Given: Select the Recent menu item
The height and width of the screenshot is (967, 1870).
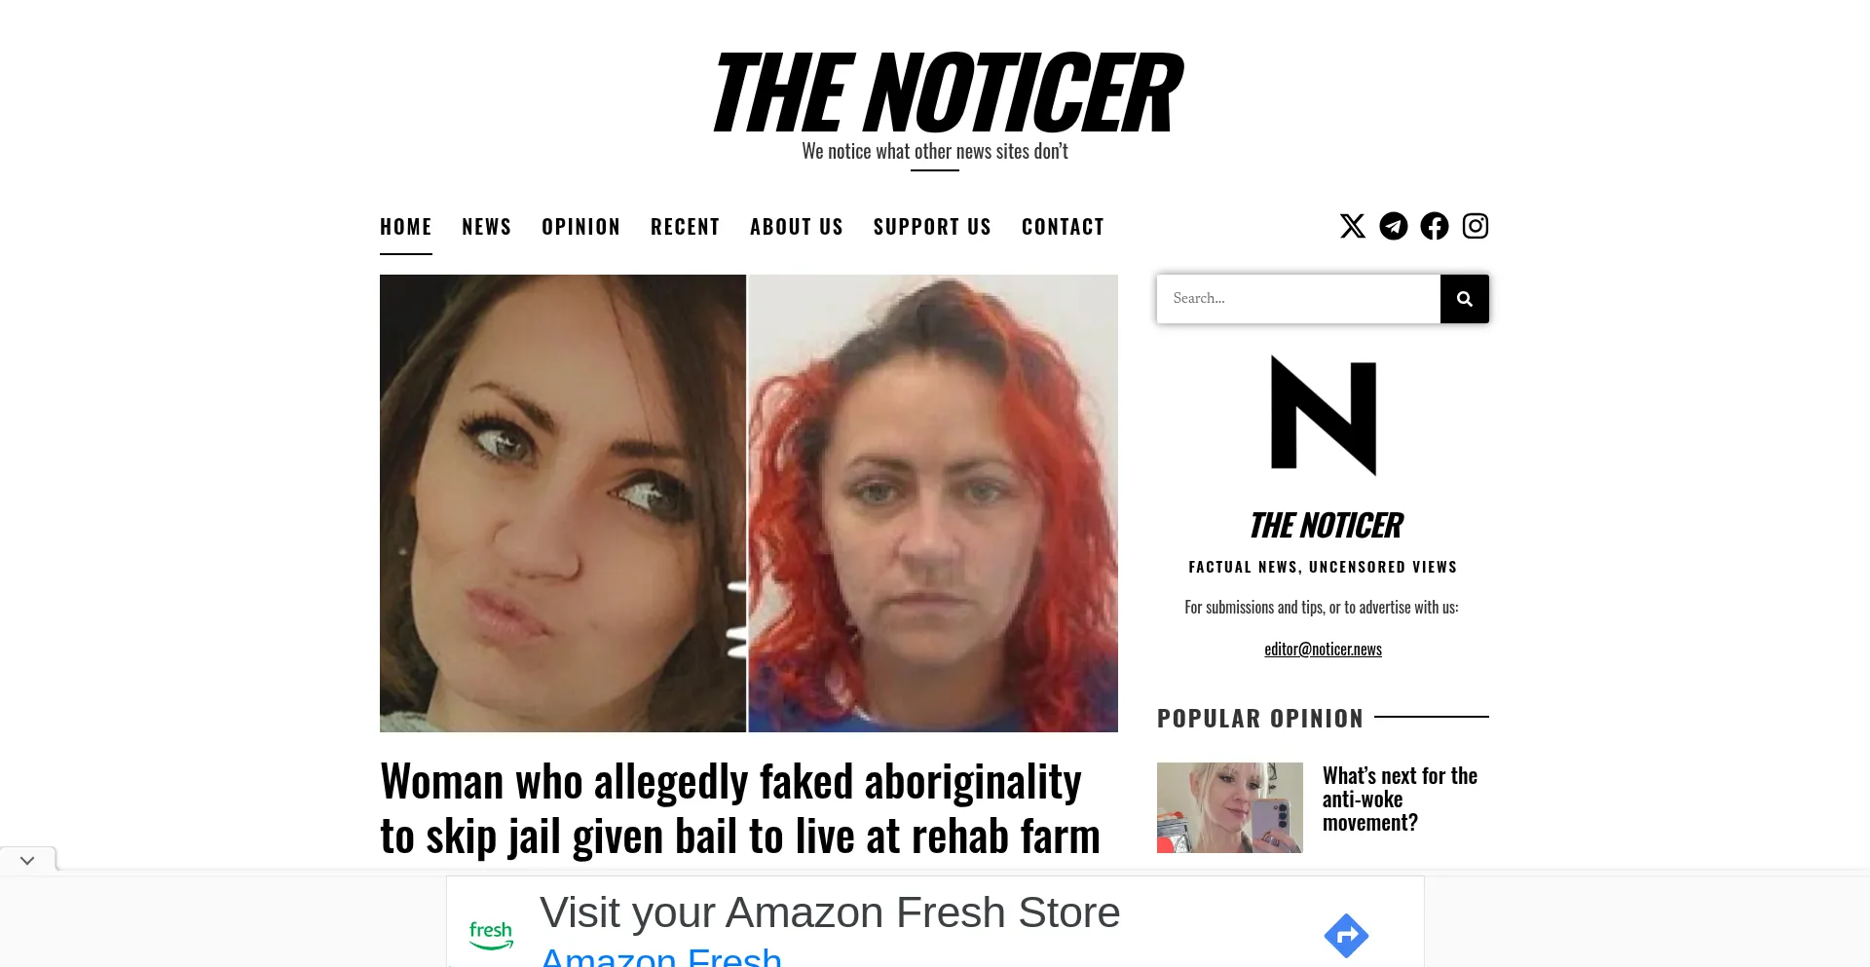Looking at the screenshot, I should click(x=686, y=227).
